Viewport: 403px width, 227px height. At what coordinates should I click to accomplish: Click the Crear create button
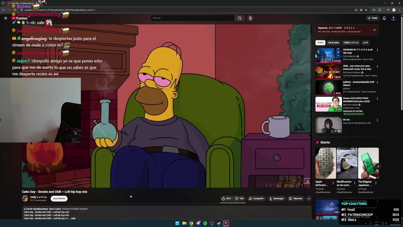click(372, 18)
